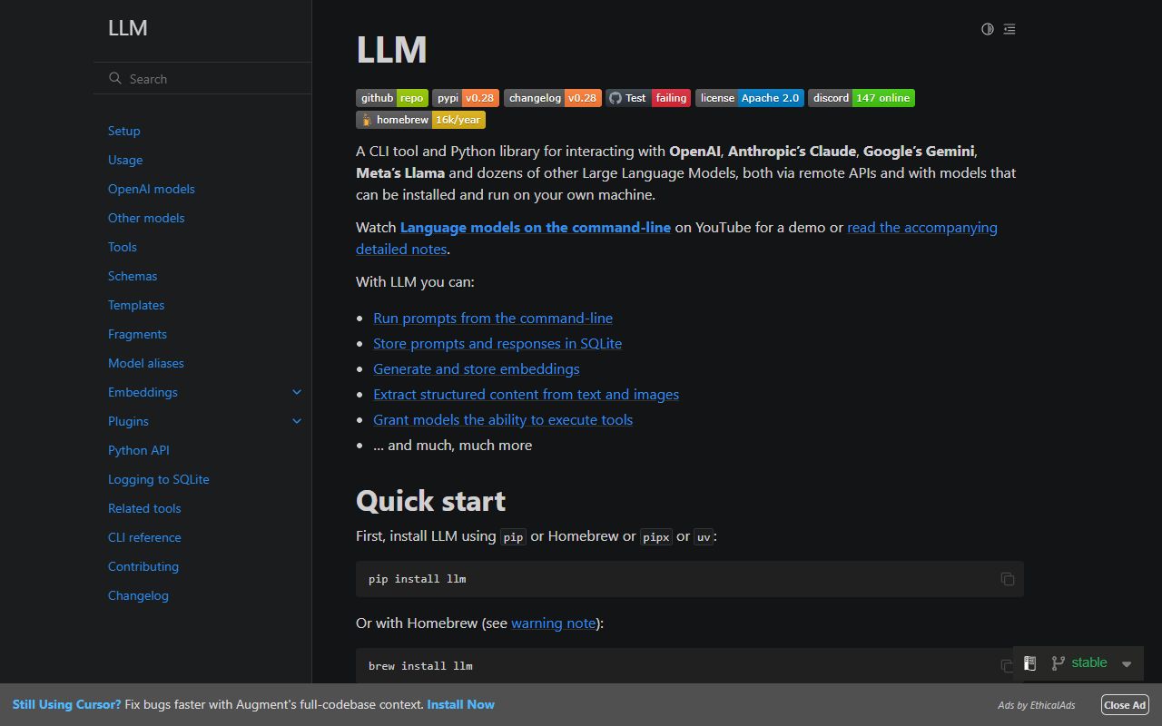This screenshot has width=1162, height=726.
Task: Open the Setup sidebar page
Action: tap(123, 131)
